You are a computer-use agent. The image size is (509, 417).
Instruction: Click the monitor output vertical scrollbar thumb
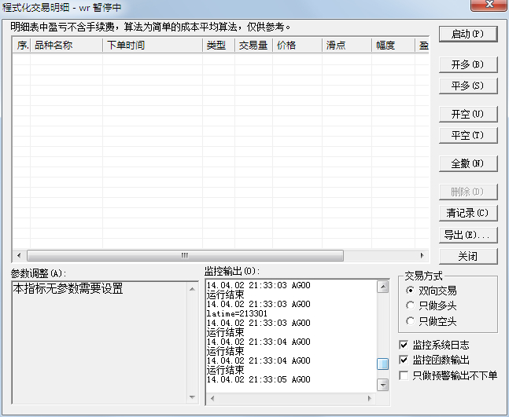pyautogui.click(x=383, y=364)
